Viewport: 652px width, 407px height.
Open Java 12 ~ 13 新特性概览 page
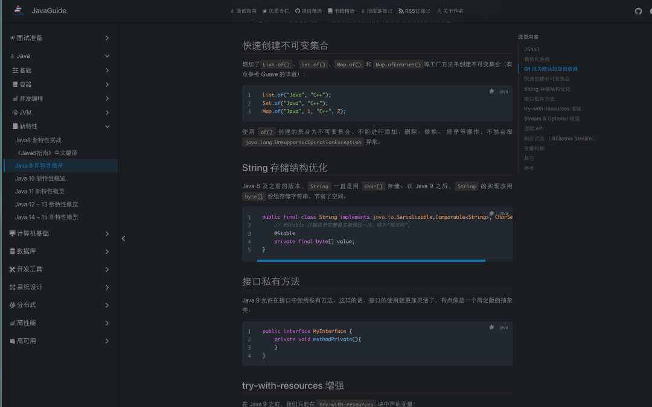(46, 204)
